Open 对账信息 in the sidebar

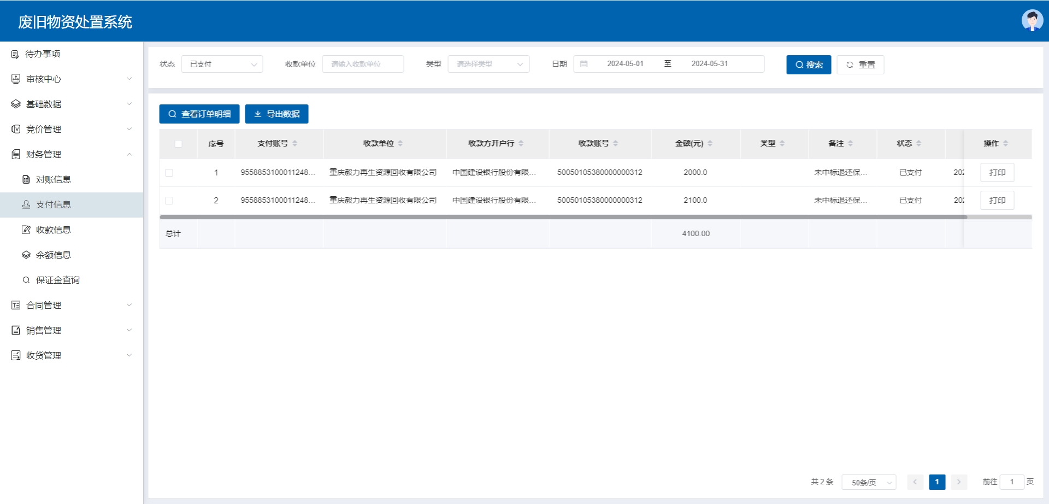[x=54, y=179]
